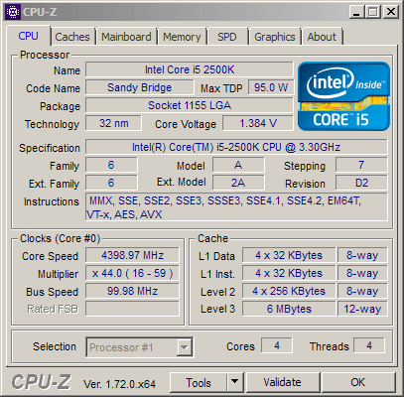Click the Level 3 12-way value
This screenshot has width=404, height=397.
tap(362, 309)
